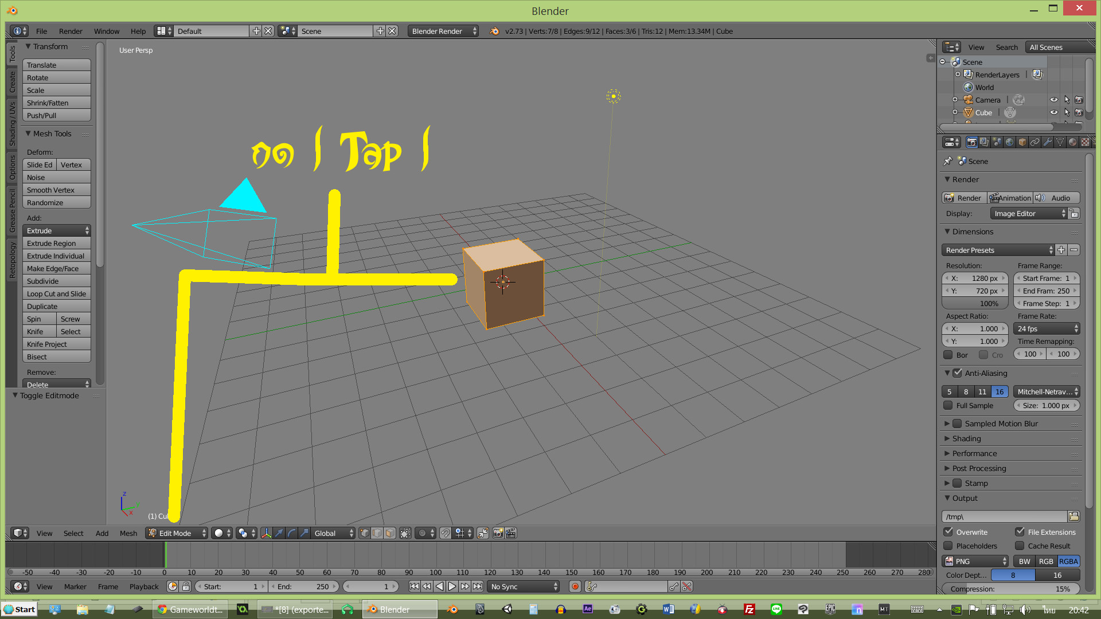
Task: Enable the Placeholders checkbox
Action: point(948,546)
